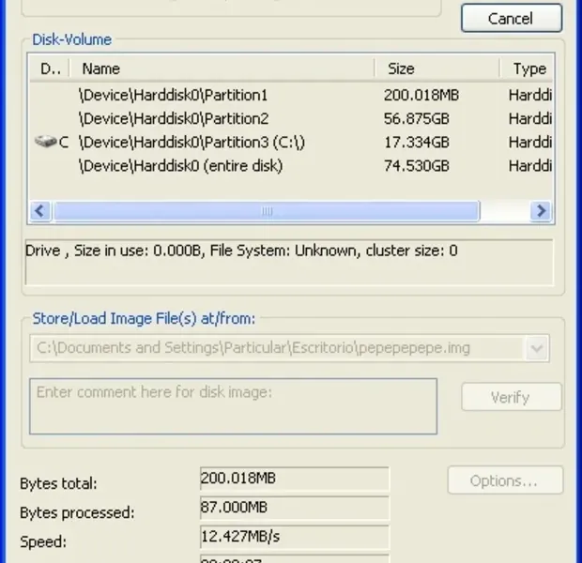Click the Type column header

[527, 68]
